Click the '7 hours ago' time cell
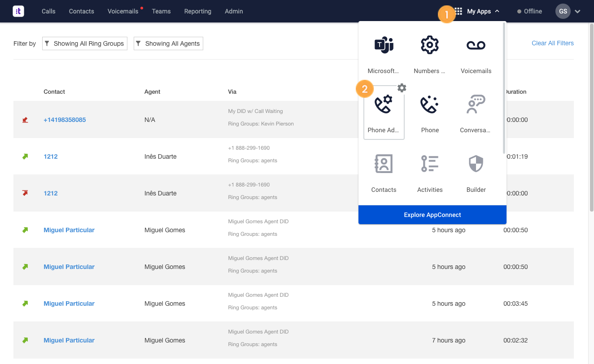The height and width of the screenshot is (364, 594). (x=449, y=340)
